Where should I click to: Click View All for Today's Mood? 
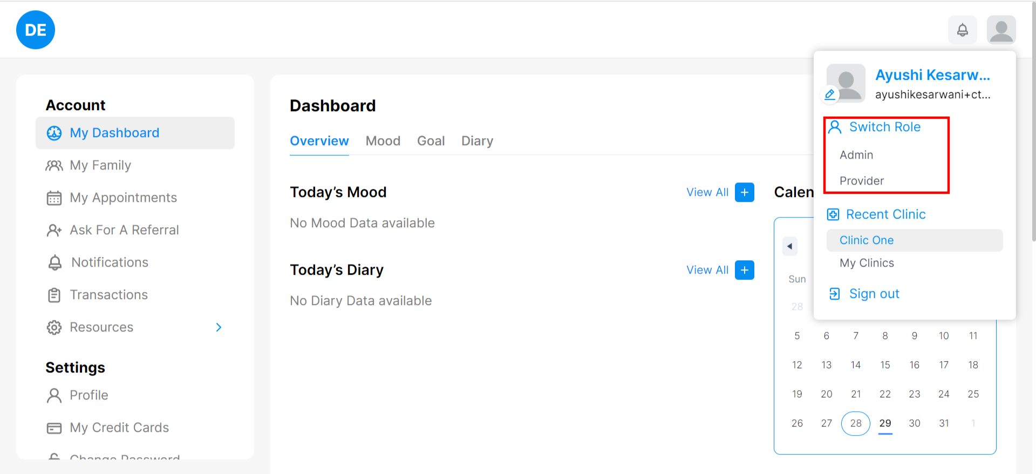[x=707, y=192]
